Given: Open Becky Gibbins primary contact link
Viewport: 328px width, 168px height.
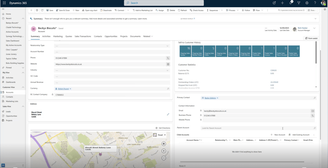Looking at the screenshot, I should (210, 98).
